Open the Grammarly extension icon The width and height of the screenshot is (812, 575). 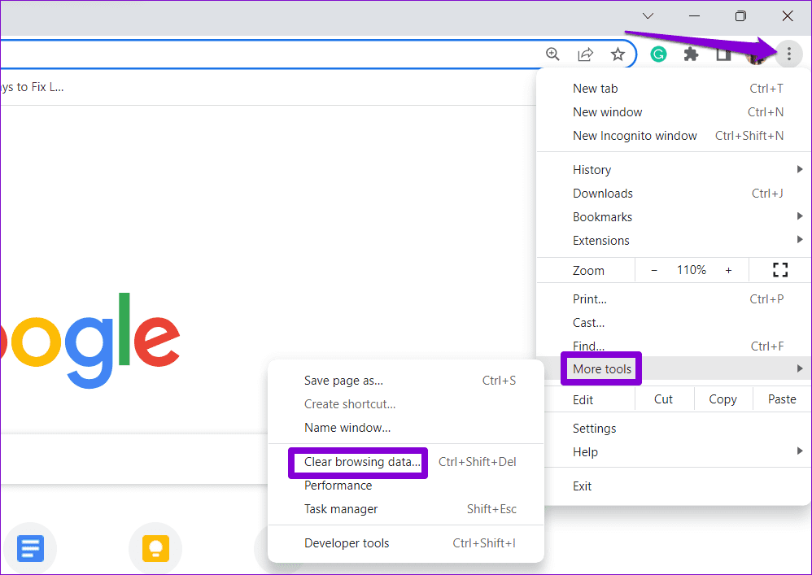point(658,54)
